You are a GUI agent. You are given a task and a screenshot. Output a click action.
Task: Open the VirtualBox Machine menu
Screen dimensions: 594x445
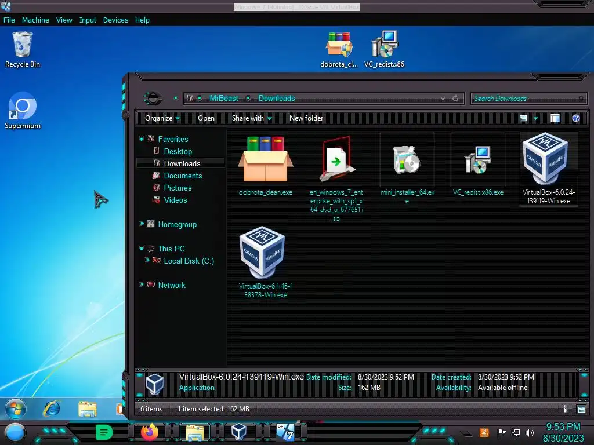coord(35,20)
